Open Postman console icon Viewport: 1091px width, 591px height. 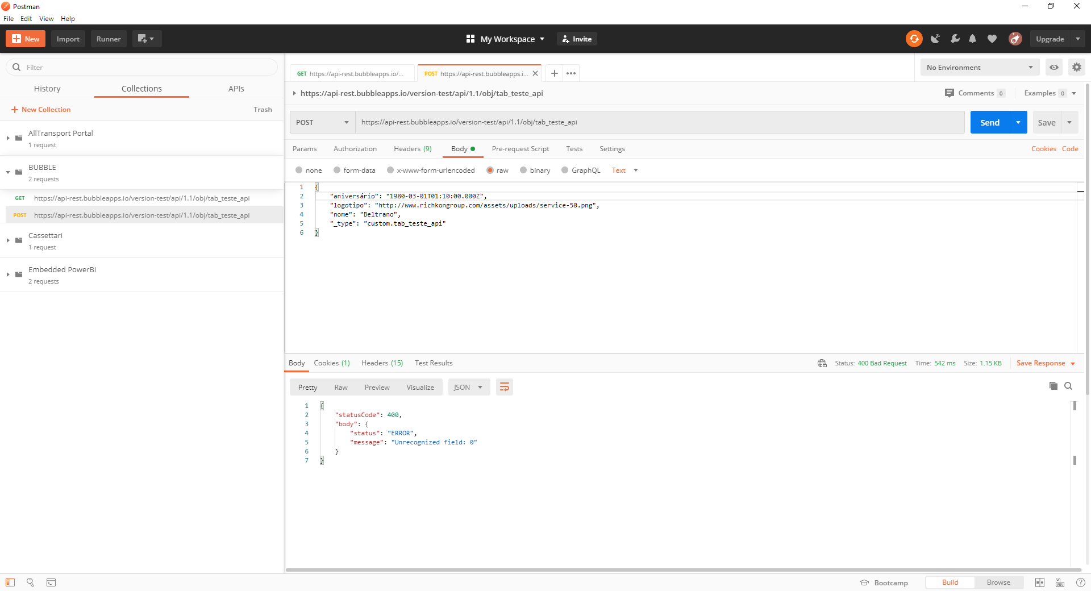pyautogui.click(x=51, y=582)
